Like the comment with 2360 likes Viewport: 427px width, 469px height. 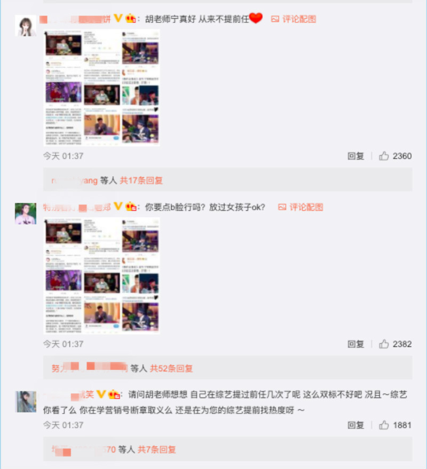click(x=384, y=156)
